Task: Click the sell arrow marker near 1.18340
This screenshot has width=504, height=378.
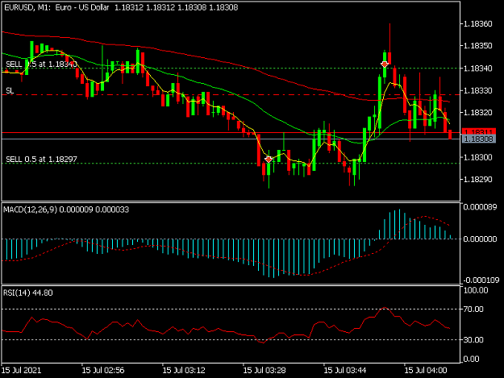Action: [385, 64]
